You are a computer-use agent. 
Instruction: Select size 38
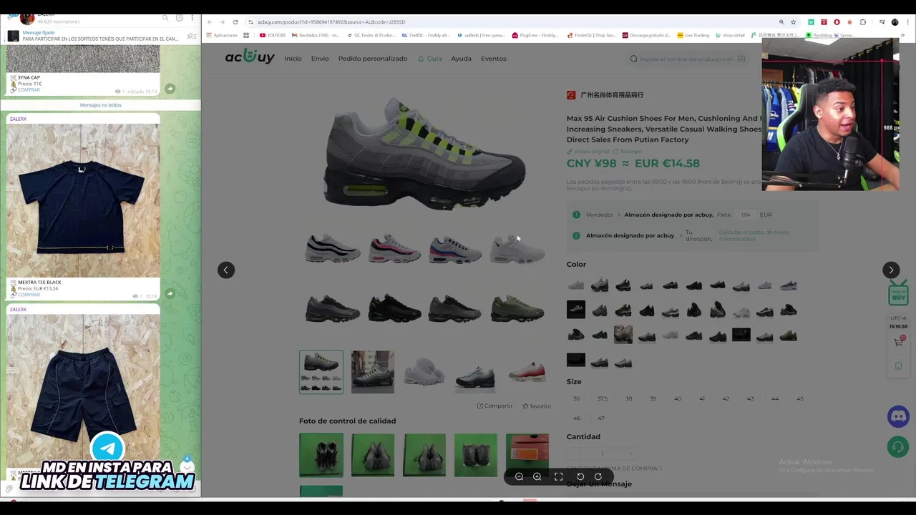pos(629,398)
